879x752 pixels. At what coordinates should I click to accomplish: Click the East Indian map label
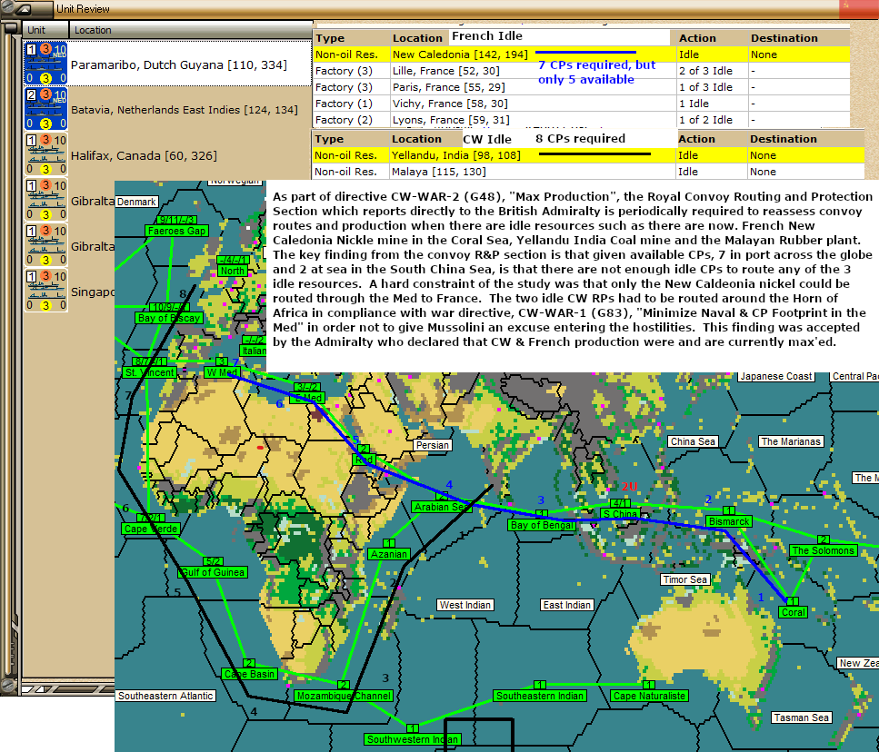click(566, 605)
